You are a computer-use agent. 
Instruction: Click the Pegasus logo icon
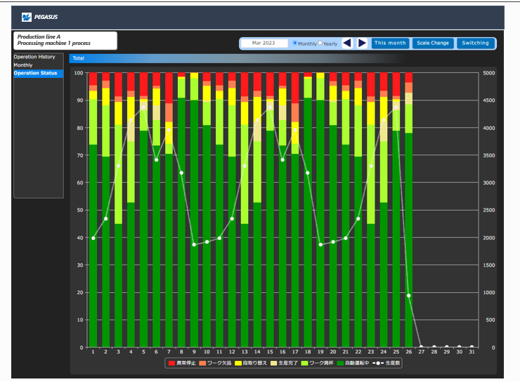click(26, 17)
